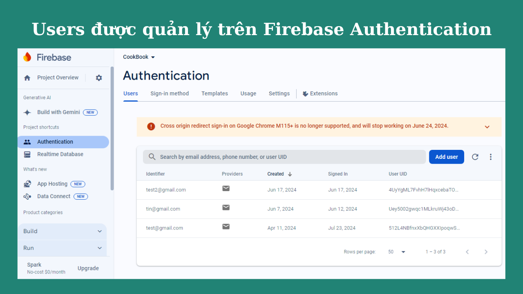Click the Build with Gemini sparkle icon
Viewport: 523px width, 294px height.
[x=27, y=113]
